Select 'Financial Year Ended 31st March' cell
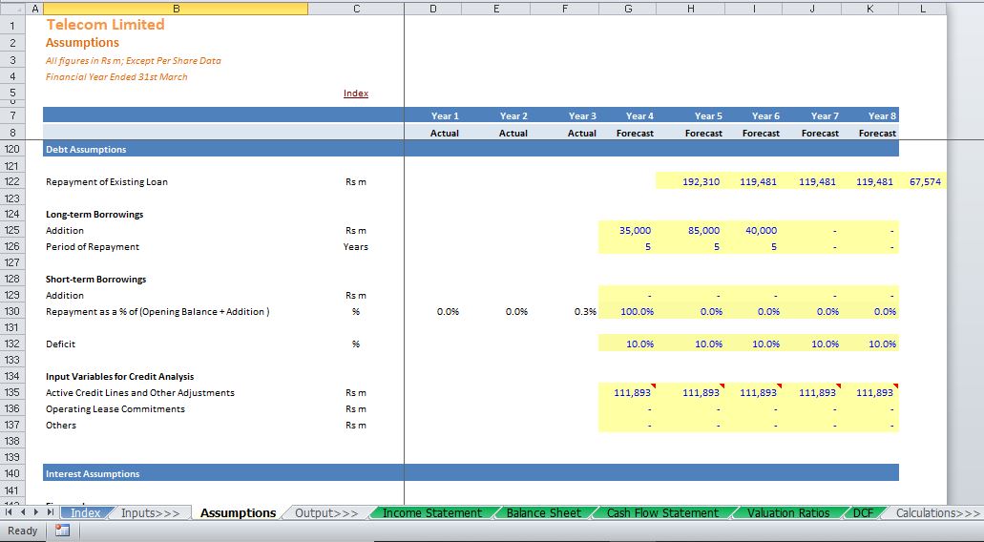This screenshot has width=984, height=542. (116, 77)
